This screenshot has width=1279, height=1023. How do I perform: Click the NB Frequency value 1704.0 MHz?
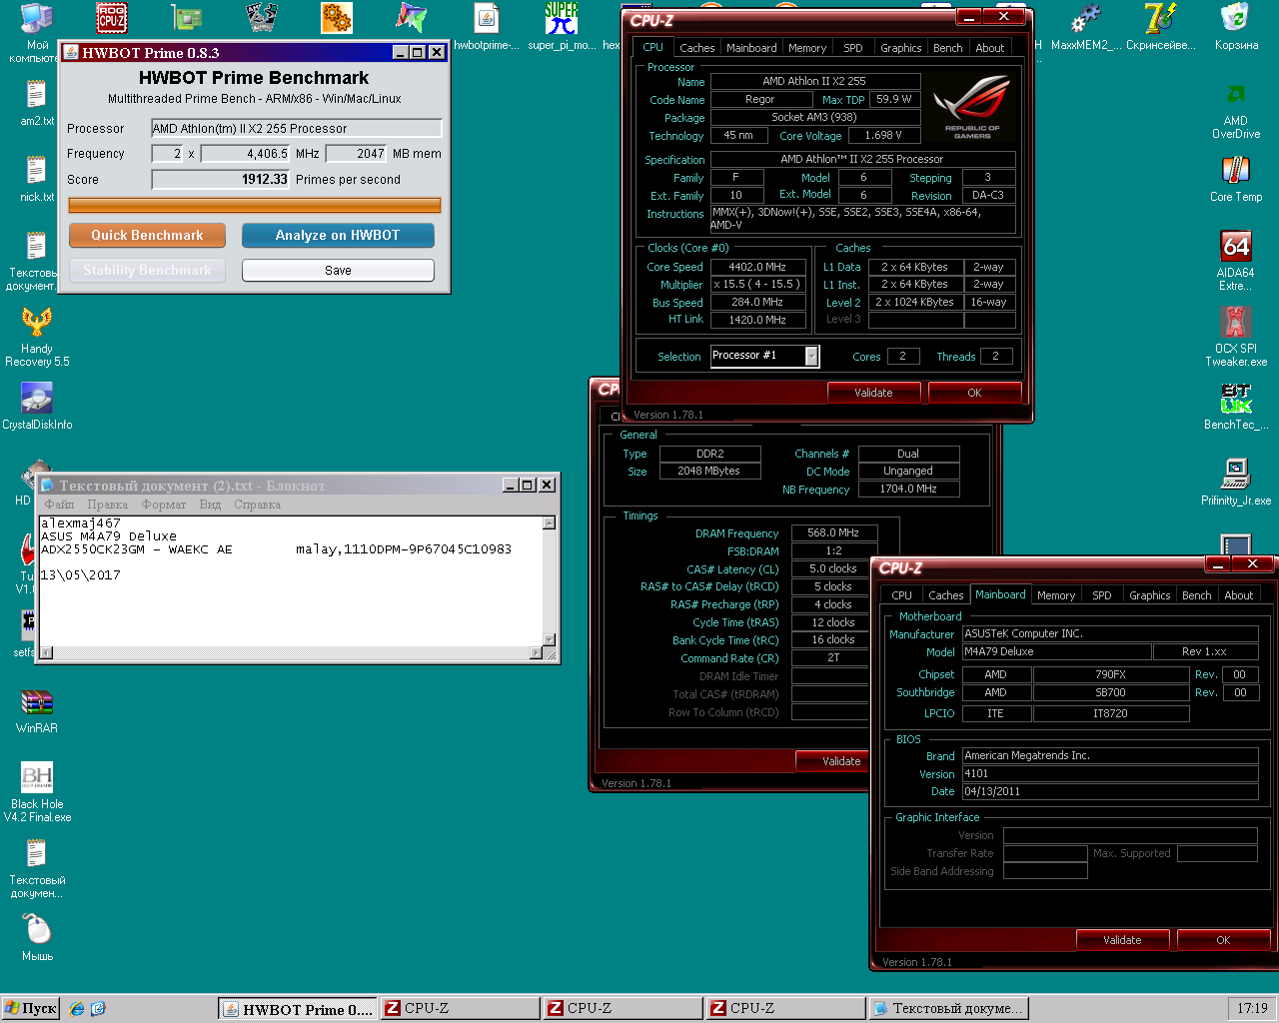pyautogui.click(x=908, y=489)
